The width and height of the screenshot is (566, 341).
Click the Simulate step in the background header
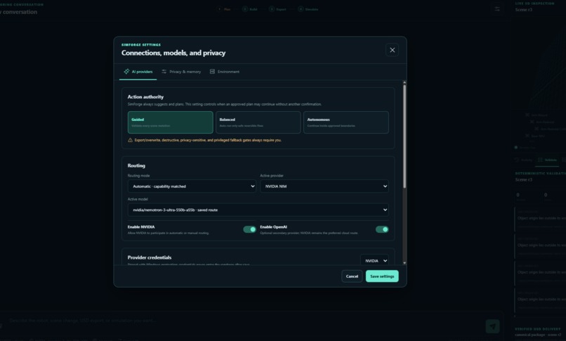(x=308, y=9)
